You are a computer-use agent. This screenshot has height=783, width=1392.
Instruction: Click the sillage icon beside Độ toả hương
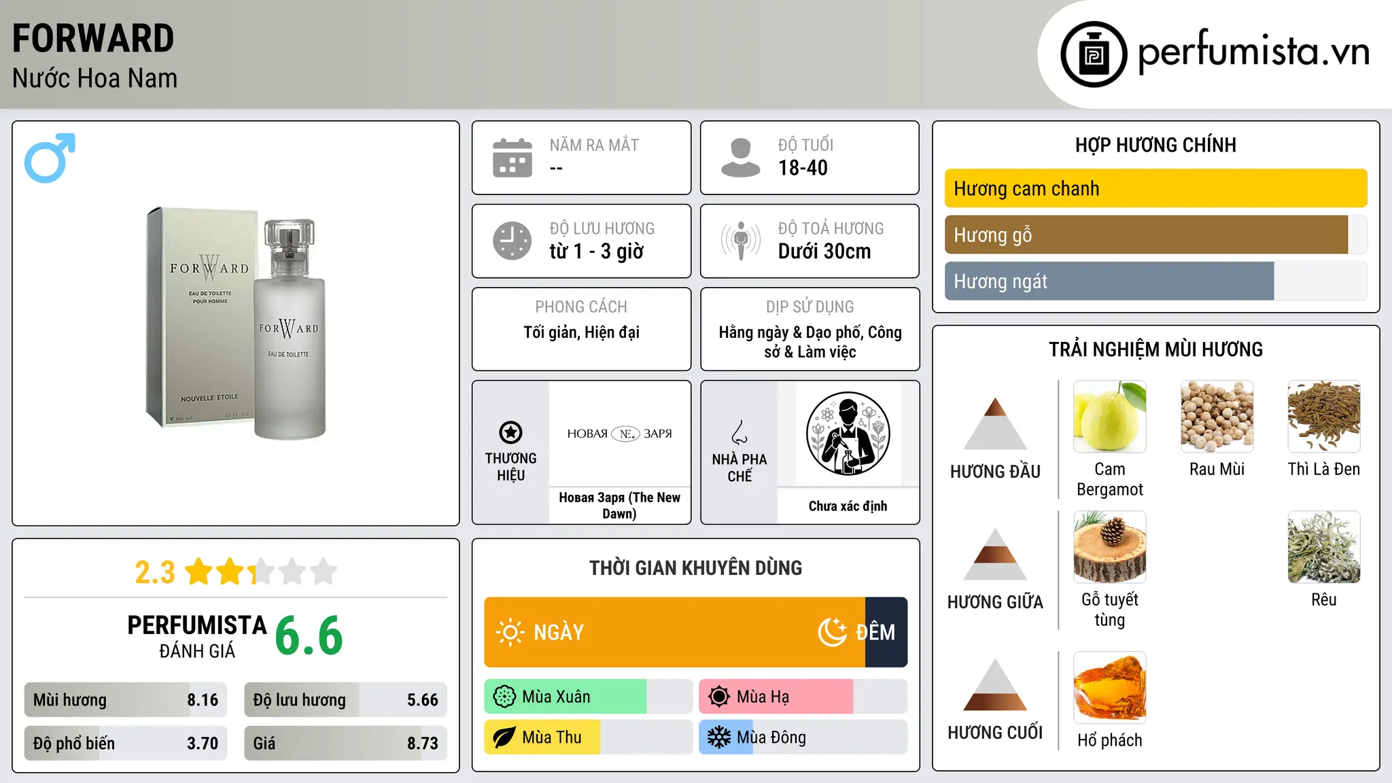[x=740, y=241]
